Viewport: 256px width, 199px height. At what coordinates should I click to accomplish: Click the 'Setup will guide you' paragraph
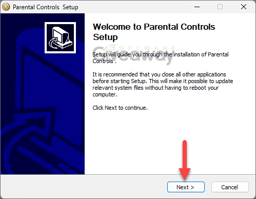pos(161,57)
